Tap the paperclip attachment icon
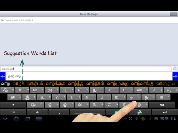This screenshot has width=178, height=133. coord(175,68)
